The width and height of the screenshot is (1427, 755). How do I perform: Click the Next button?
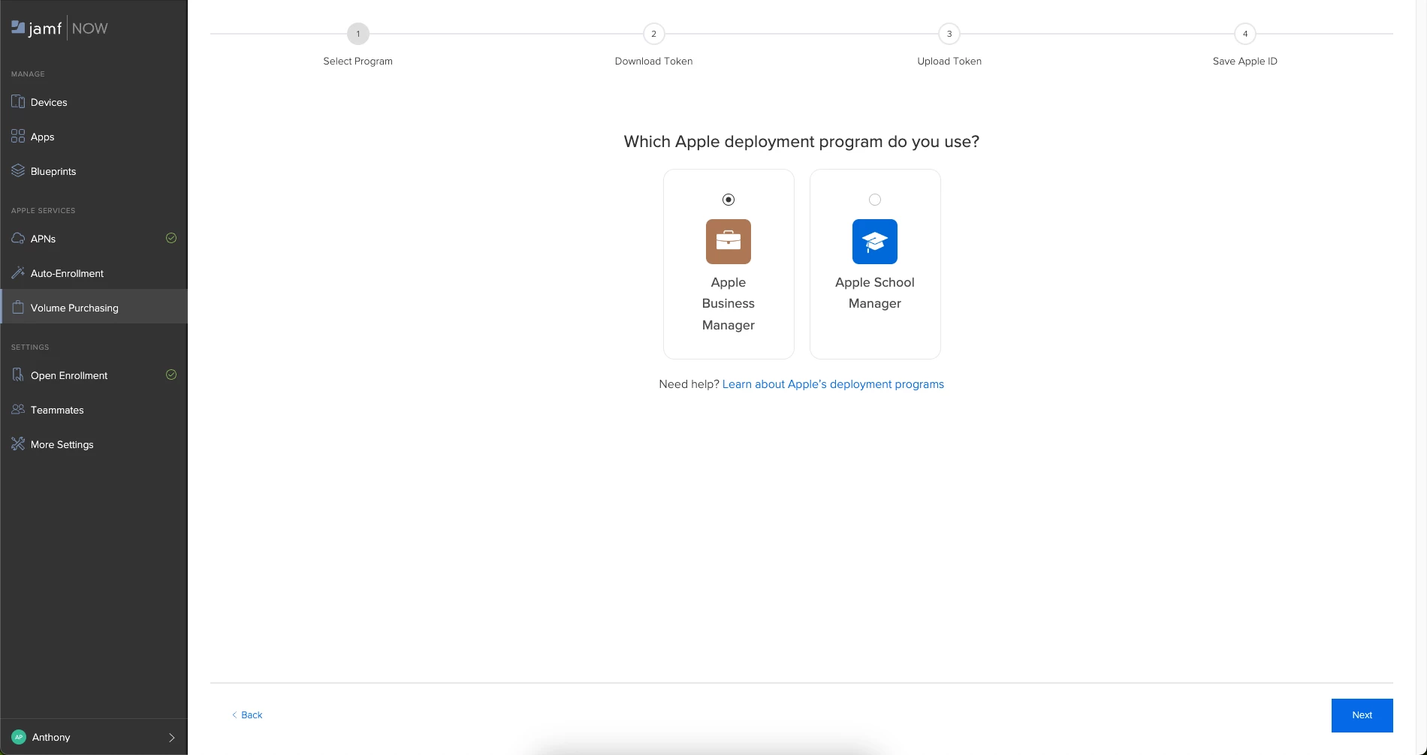1362,715
